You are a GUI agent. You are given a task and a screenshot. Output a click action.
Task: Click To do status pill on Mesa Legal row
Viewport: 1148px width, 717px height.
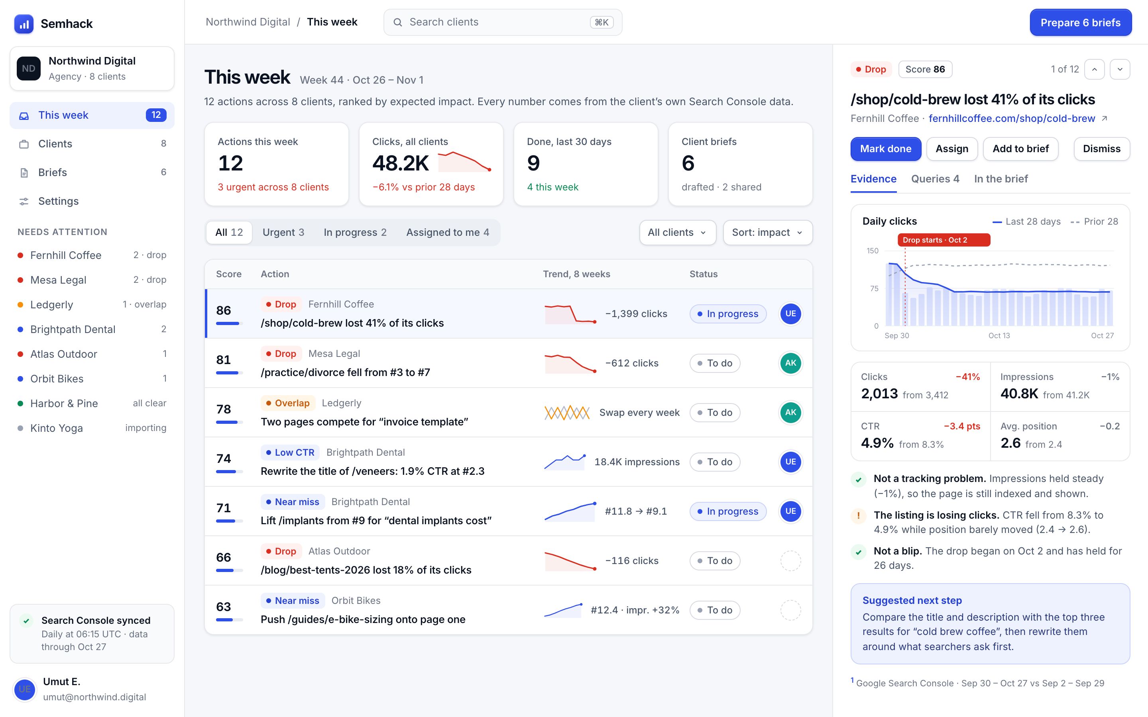click(x=715, y=363)
